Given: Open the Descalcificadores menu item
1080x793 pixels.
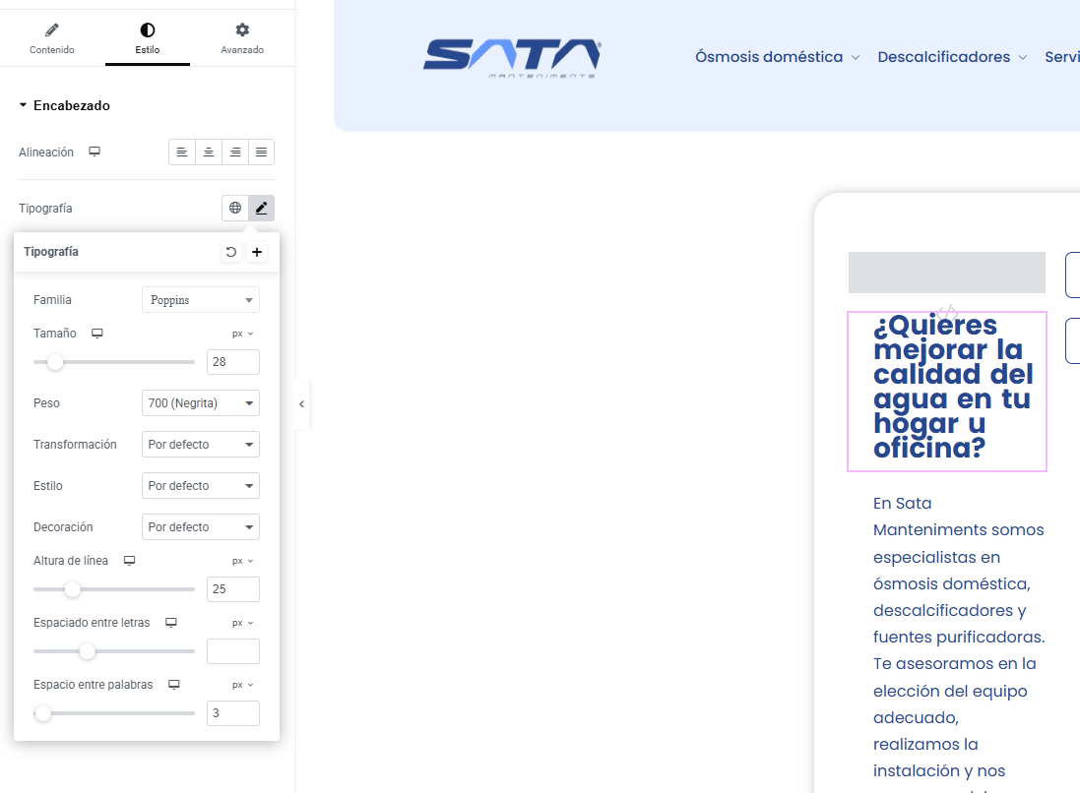Looking at the screenshot, I should point(943,56).
